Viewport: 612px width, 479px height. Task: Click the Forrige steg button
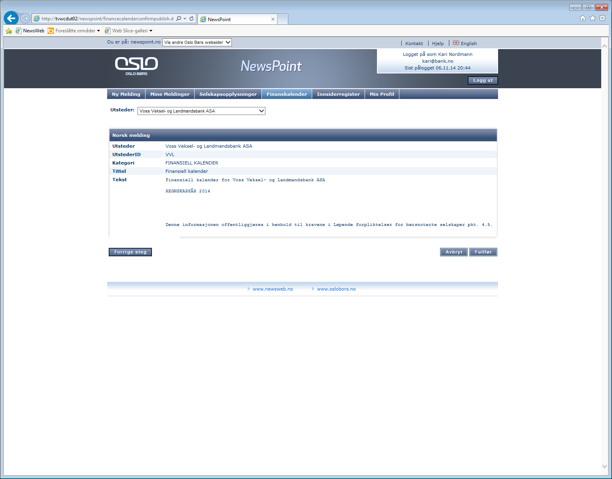pos(130,252)
